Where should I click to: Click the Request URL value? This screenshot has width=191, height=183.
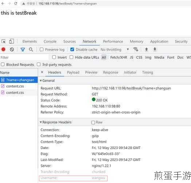tap(131, 88)
